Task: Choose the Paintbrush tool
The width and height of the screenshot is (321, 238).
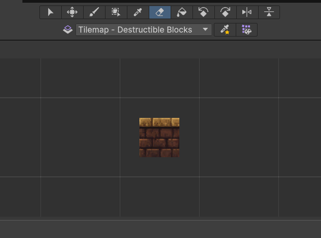Action: [94, 12]
